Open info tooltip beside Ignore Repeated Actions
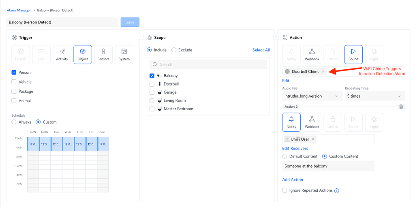Image resolution: width=415 pixels, height=207 pixels. point(337,190)
